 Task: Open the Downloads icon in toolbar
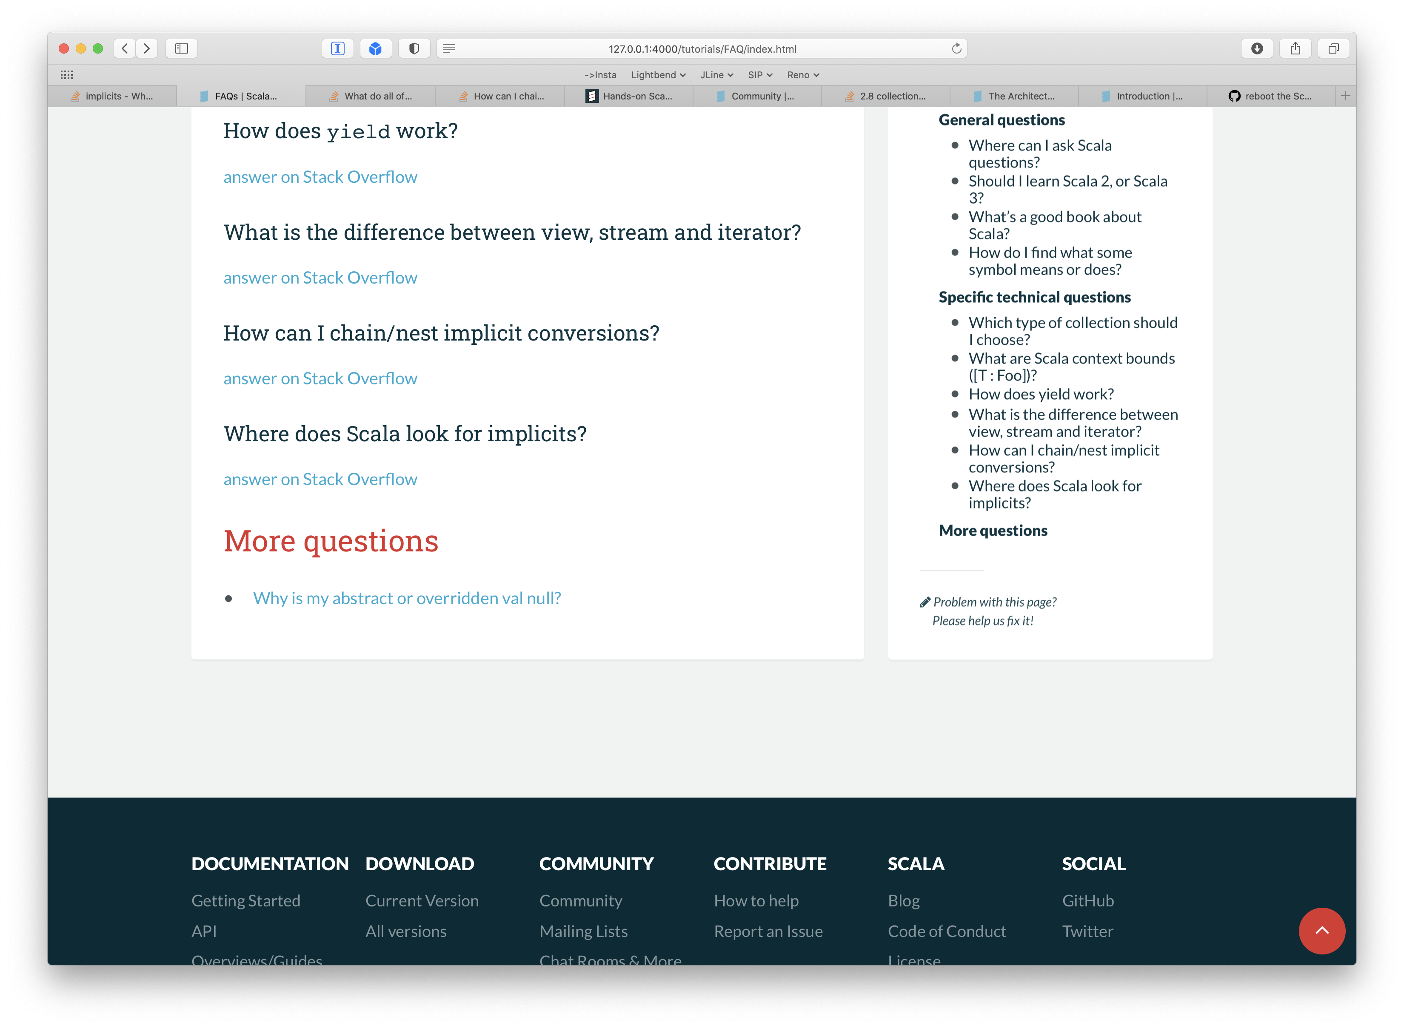click(1257, 48)
